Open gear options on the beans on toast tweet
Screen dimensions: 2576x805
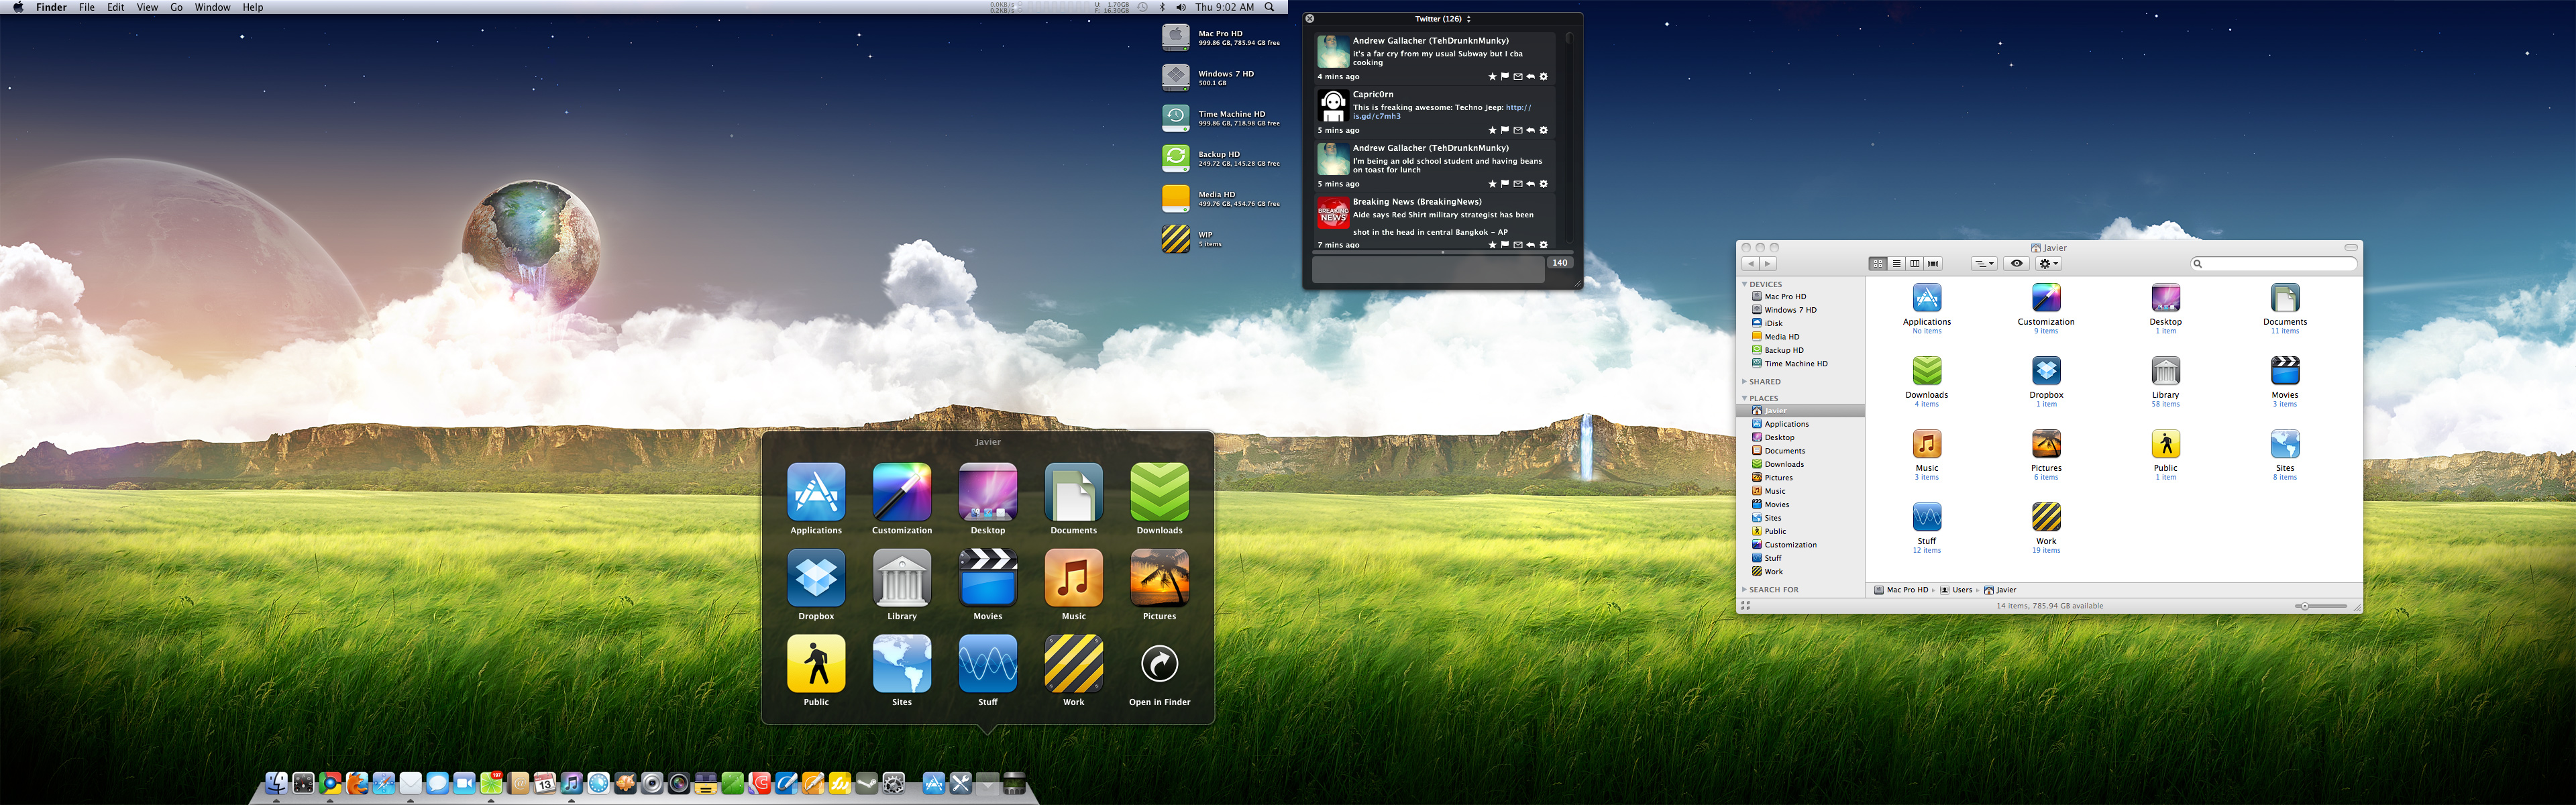click(x=1543, y=184)
